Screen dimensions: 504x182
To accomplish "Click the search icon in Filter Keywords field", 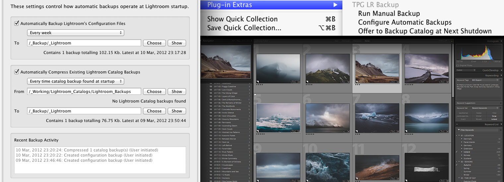I will tap(458, 130).
